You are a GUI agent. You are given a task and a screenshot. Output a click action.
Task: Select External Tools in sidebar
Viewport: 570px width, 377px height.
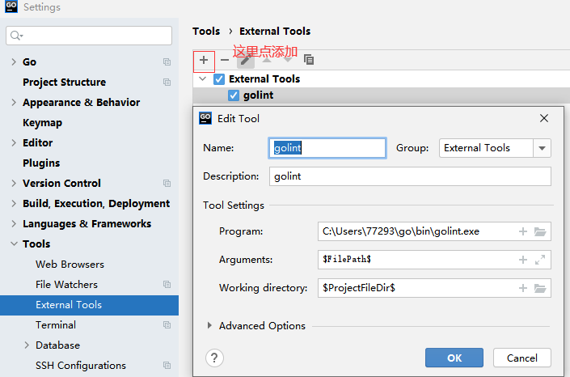coord(89,305)
